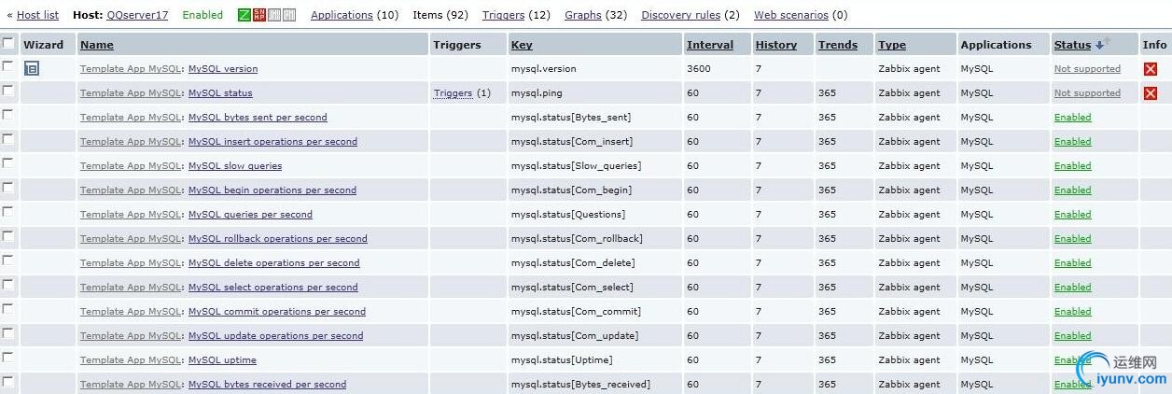The width and height of the screenshot is (1172, 394).
Task: Sort table by Trends column
Action: tap(838, 45)
